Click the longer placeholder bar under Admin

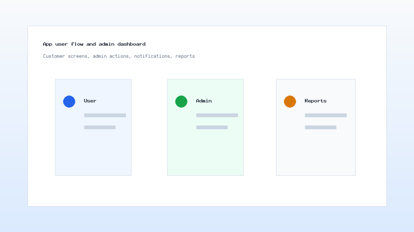pyautogui.click(x=217, y=115)
